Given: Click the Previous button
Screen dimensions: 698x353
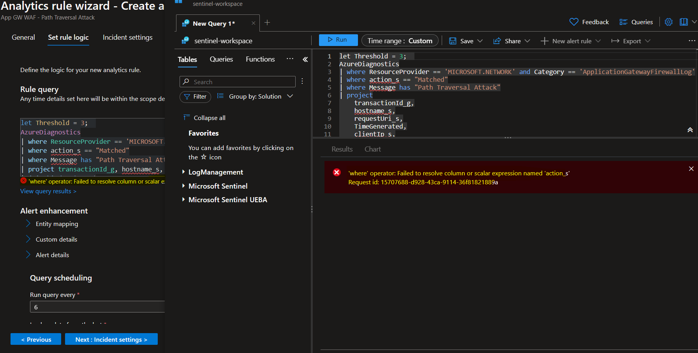Looking at the screenshot, I should 36,339.
